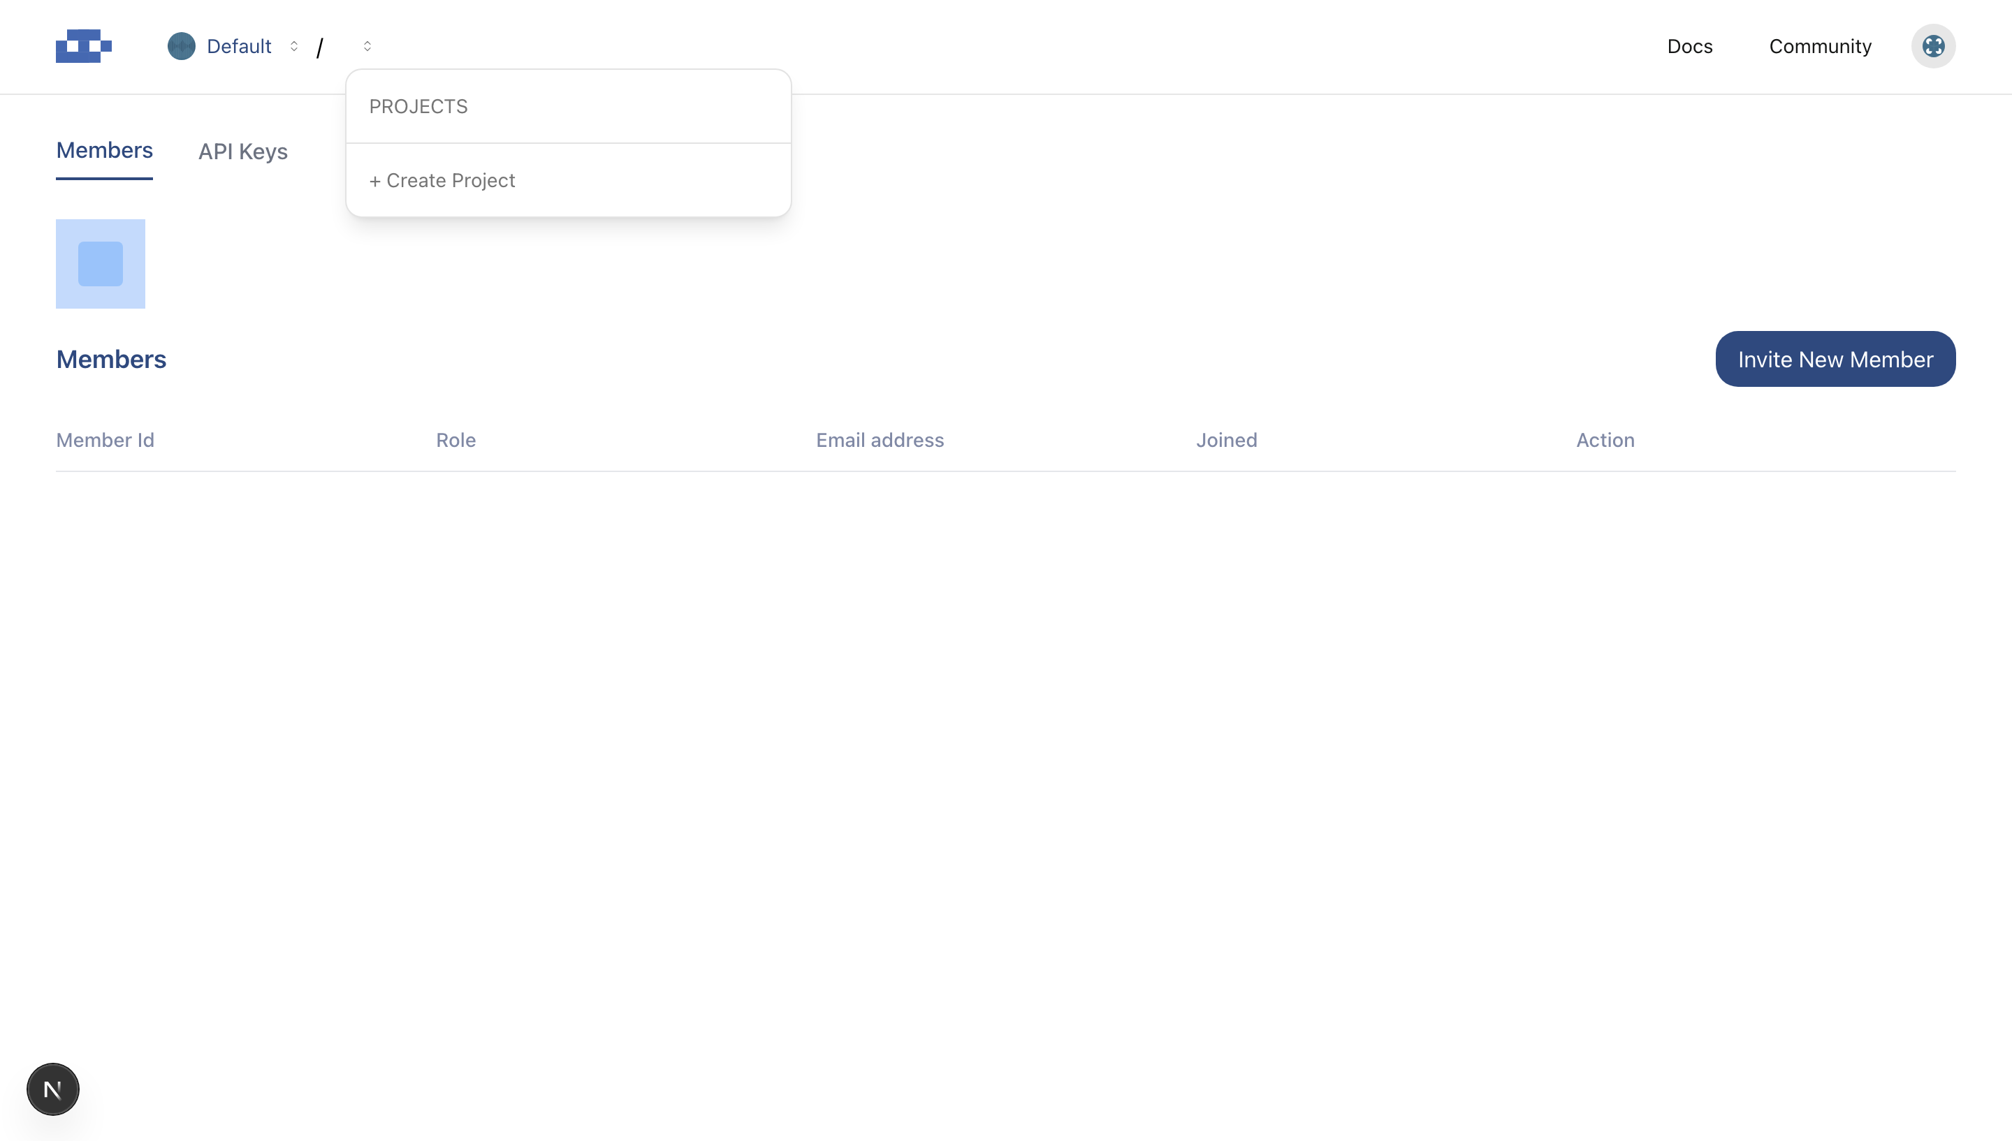
Task: Click the Next.js dev tools badge
Action: (x=52, y=1089)
